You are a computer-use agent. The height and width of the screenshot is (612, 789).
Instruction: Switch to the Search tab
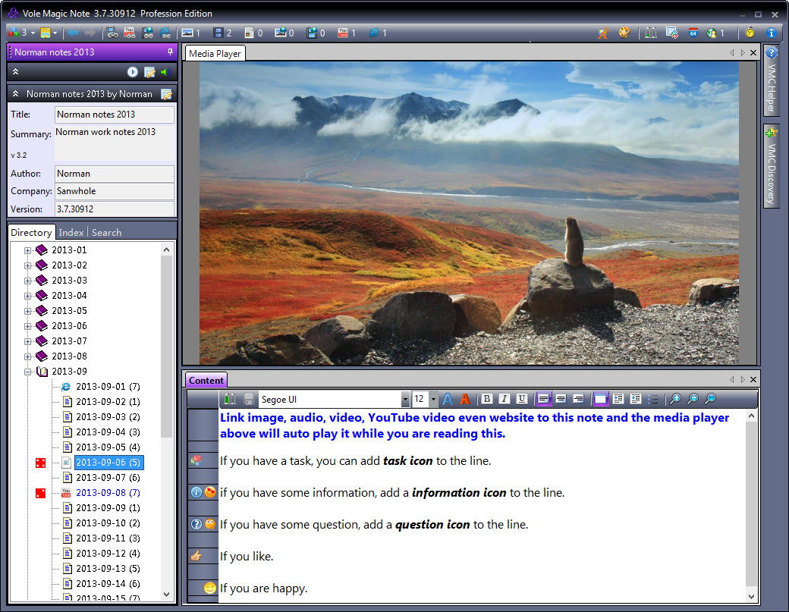[106, 233]
